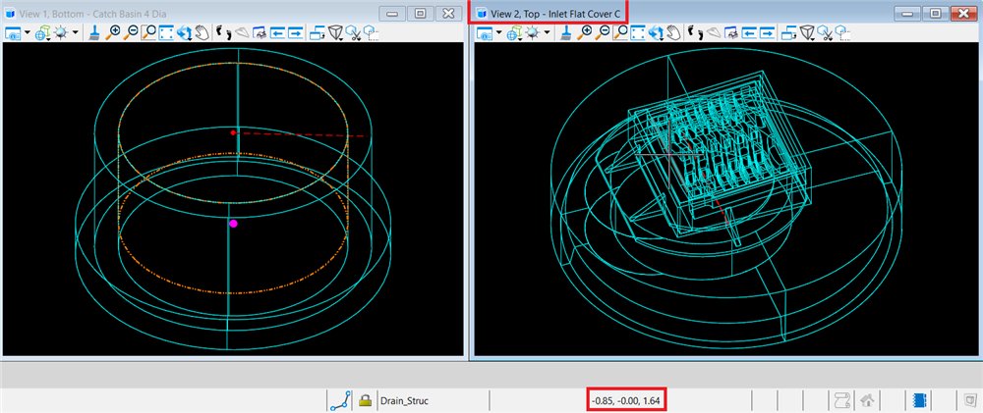The height and width of the screenshot is (413, 983).
Task: Choose Window Area tool in View 2
Action: [620, 33]
